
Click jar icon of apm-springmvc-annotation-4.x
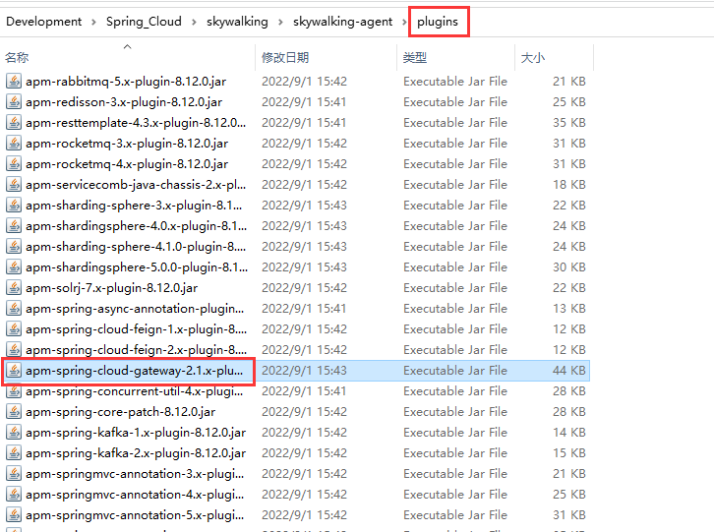(x=14, y=495)
